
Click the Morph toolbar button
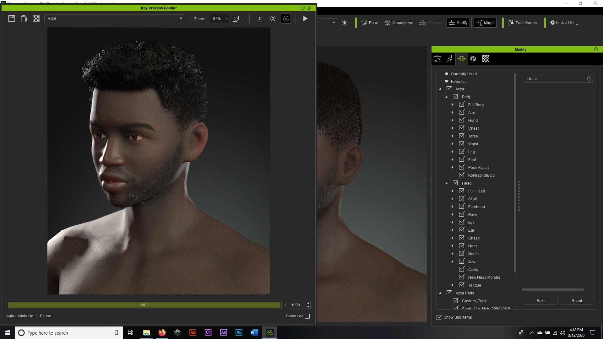(x=485, y=23)
